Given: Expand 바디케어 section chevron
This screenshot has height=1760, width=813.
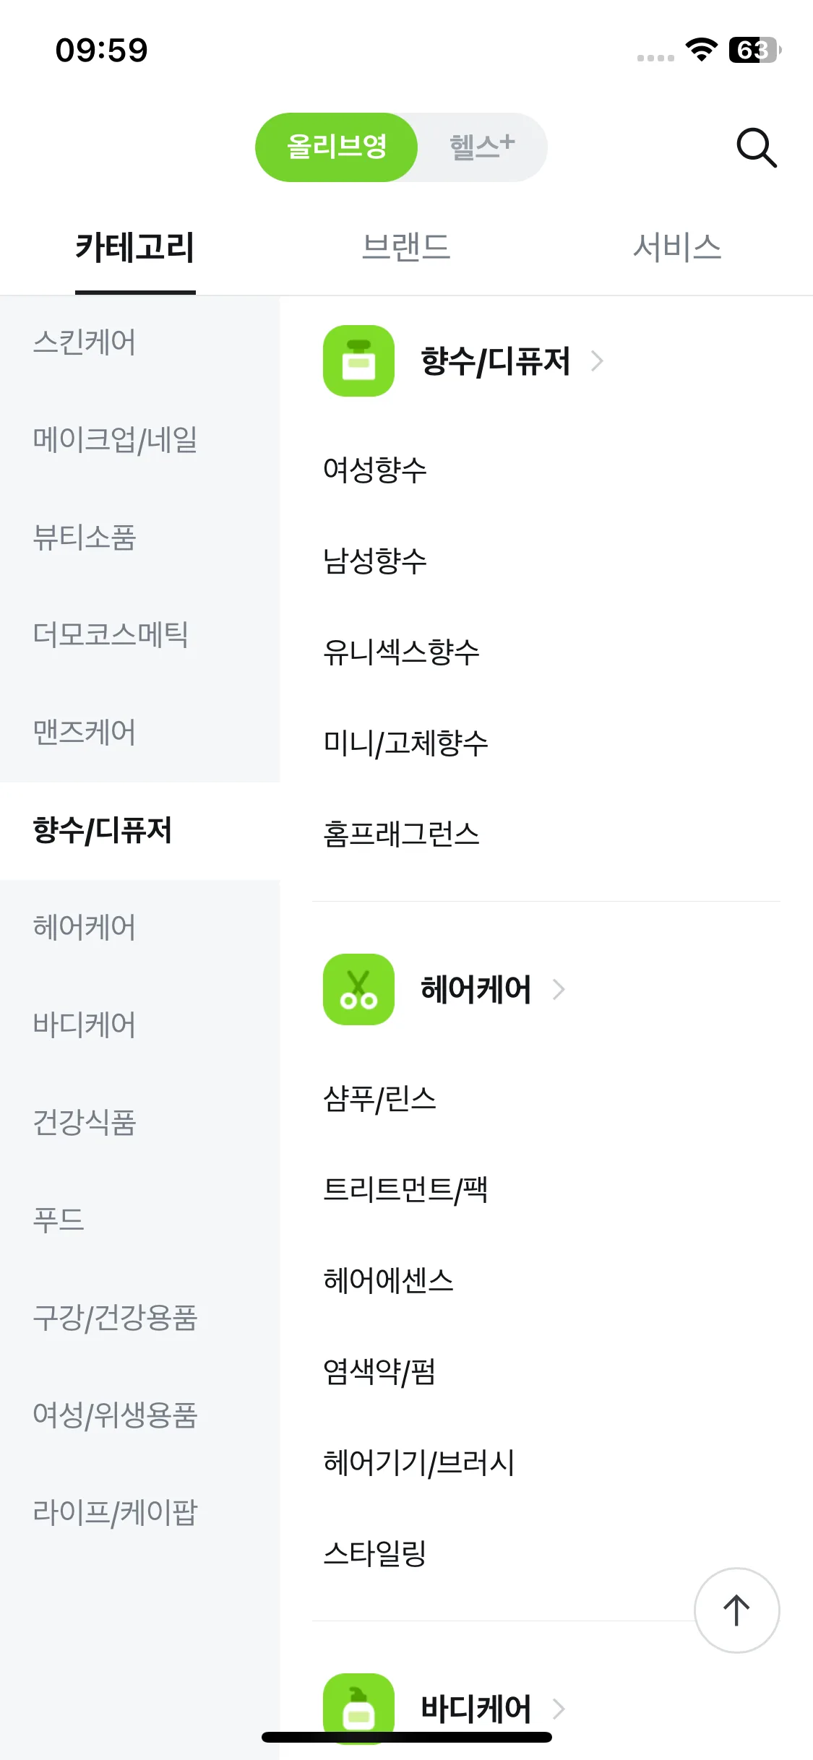Looking at the screenshot, I should click(559, 1708).
